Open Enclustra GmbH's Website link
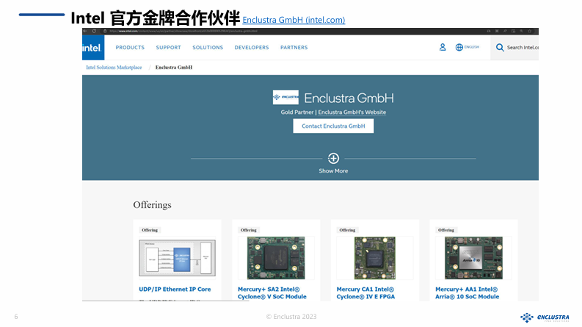This screenshot has width=582, height=327. [x=352, y=112]
